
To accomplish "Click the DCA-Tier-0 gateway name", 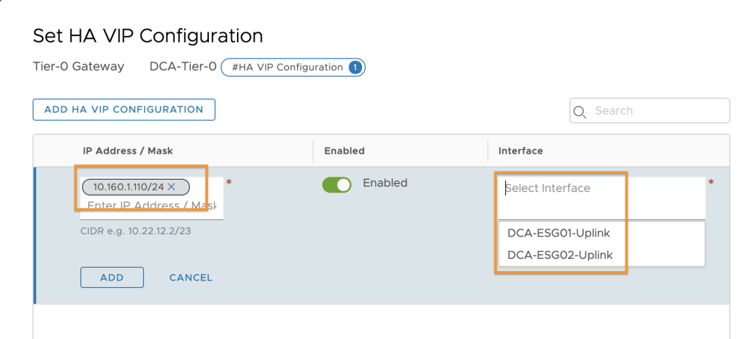I will click(183, 67).
